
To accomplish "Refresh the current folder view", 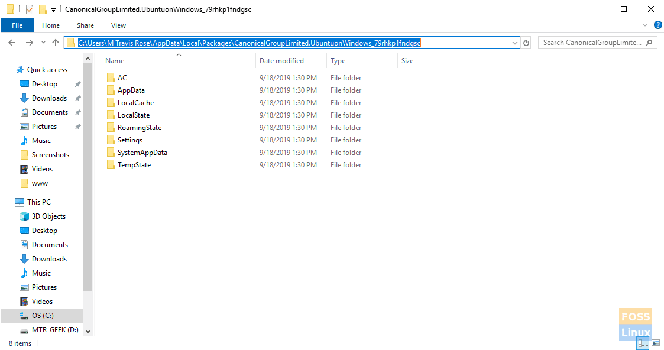I will [526, 43].
